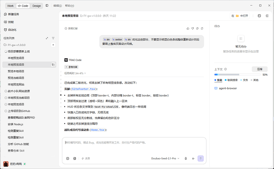
Task: Switch to the Work mode tab
Action: tap(10, 6)
